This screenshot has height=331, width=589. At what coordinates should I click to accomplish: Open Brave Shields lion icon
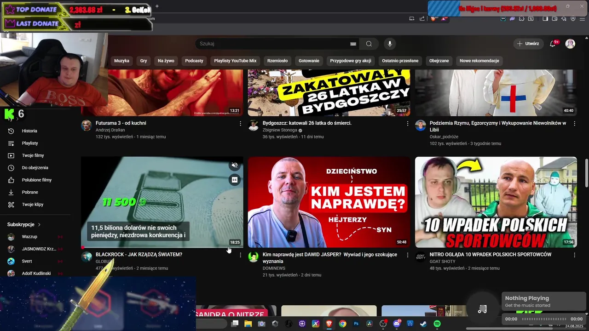click(x=433, y=18)
